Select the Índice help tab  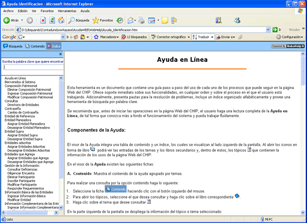[54, 46]
